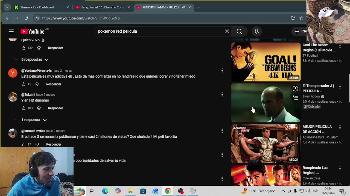Open a new browser tab
Screen dimensions: 350x196
(x=199, y=7)
